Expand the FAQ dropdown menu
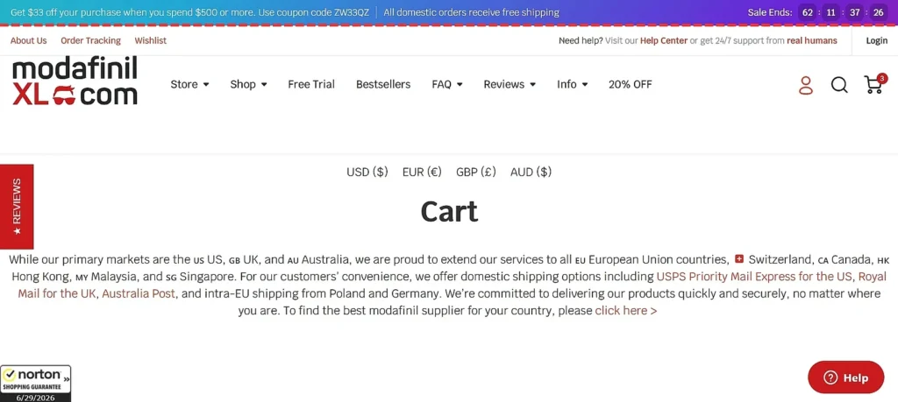 [x=447, y=84]
